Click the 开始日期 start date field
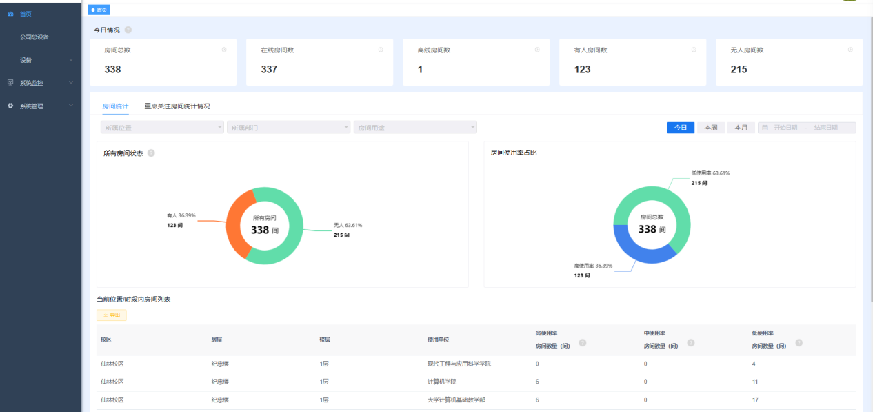 pyautogui.click(x=785, y=128)
